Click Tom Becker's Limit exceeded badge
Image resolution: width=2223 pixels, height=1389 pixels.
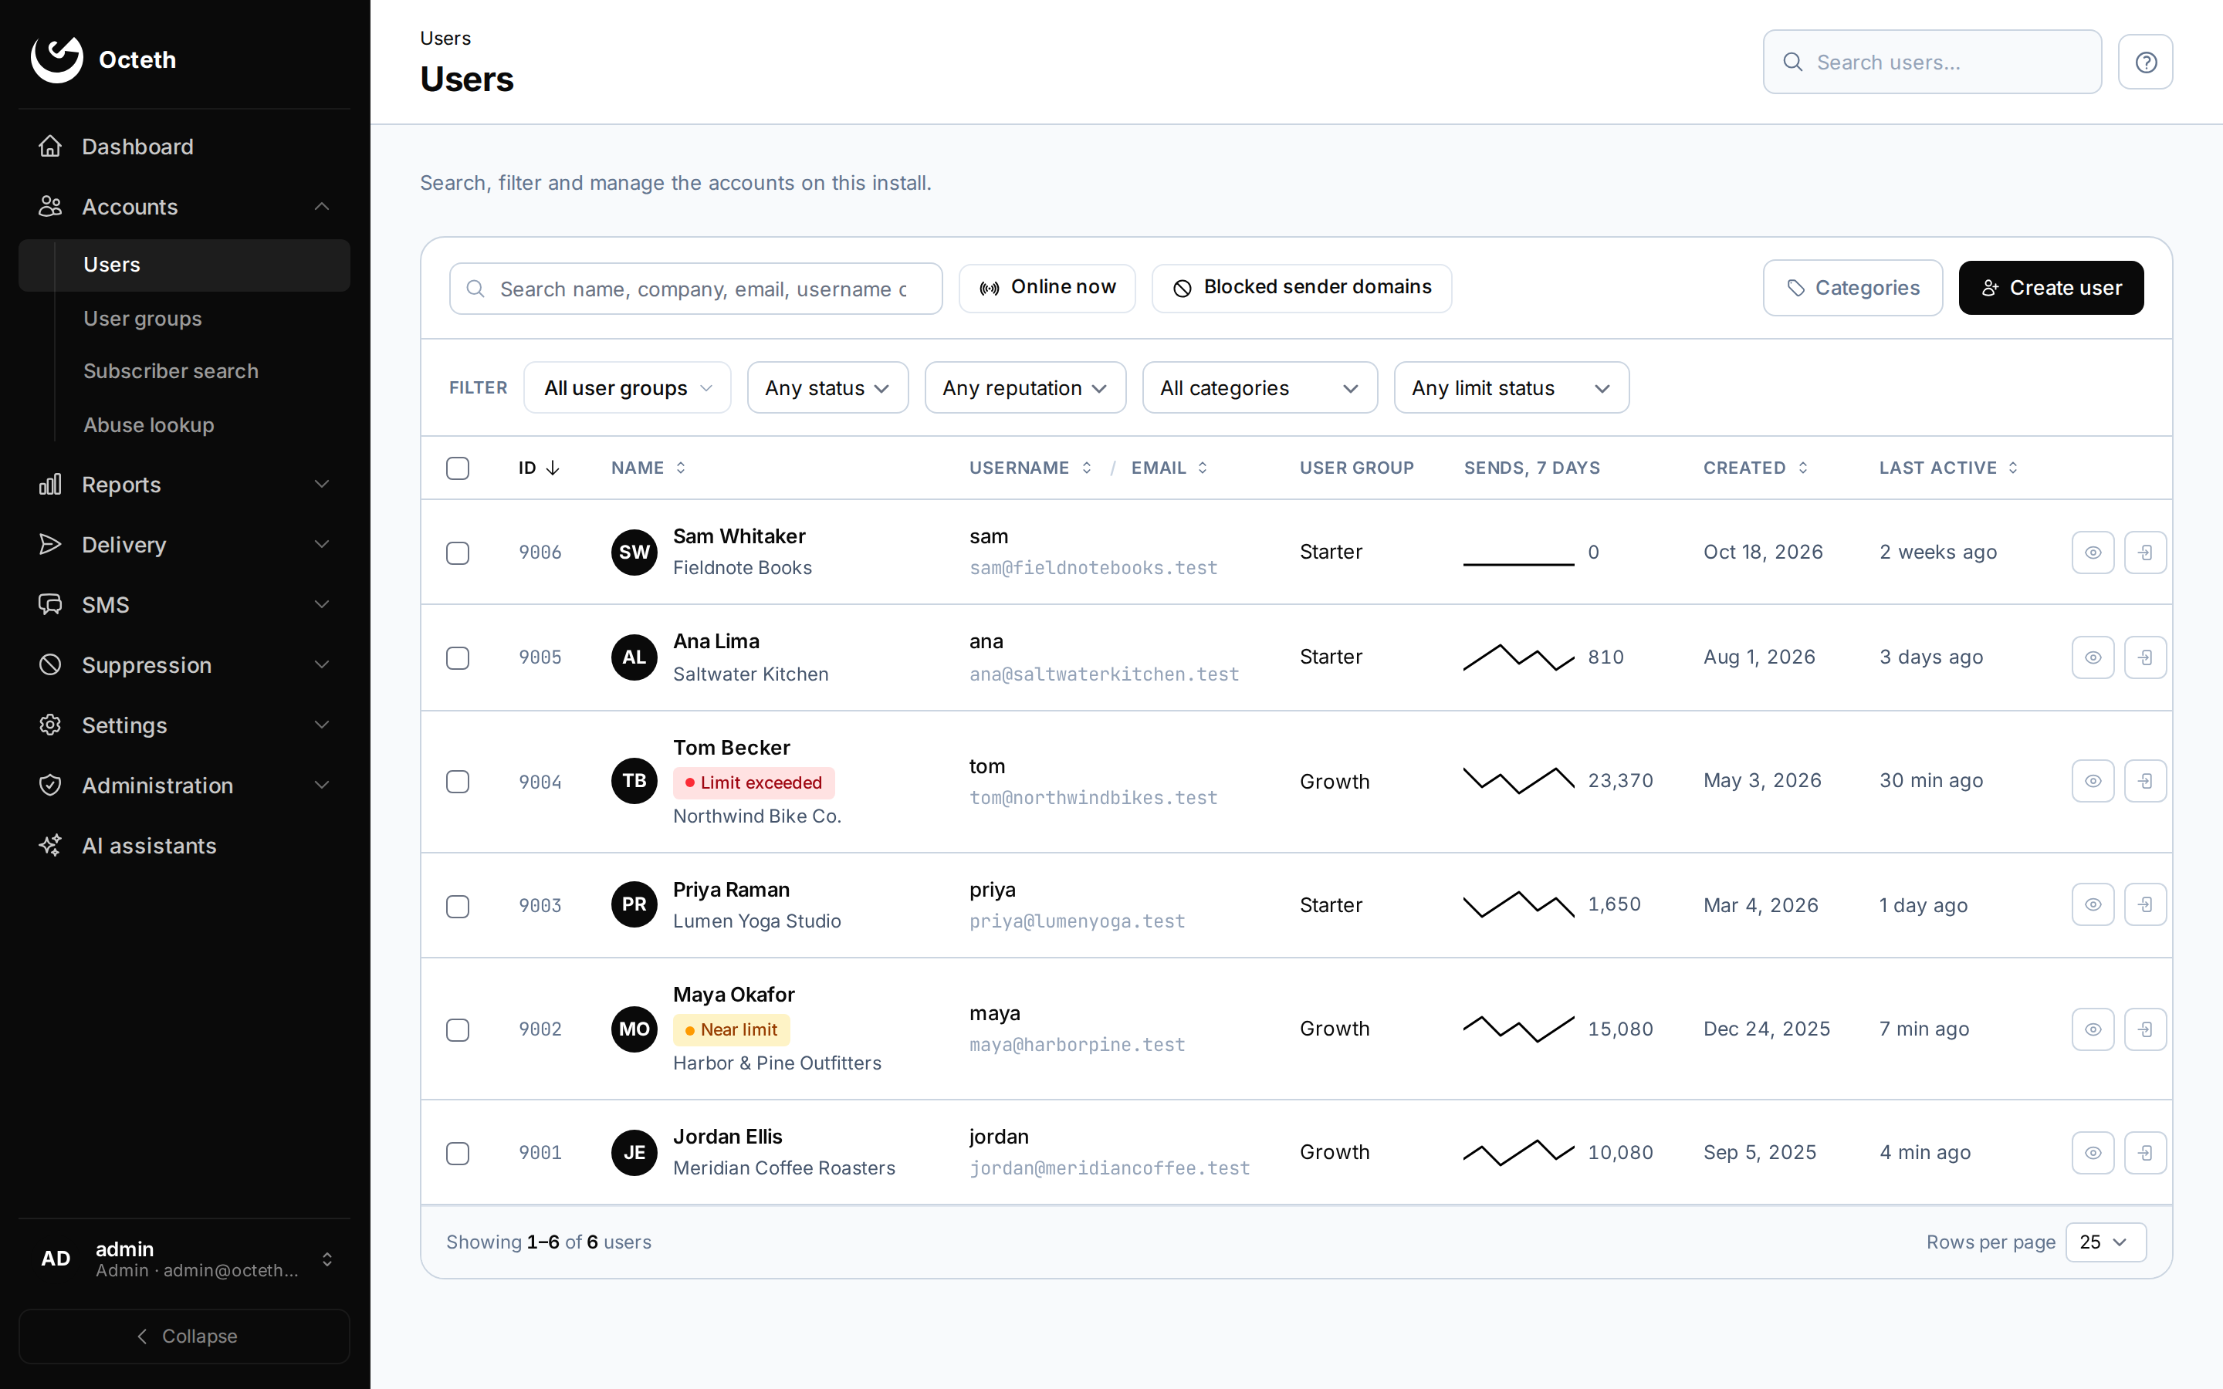click(x=753, y=782)
